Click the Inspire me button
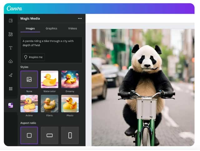 (33, 57)
